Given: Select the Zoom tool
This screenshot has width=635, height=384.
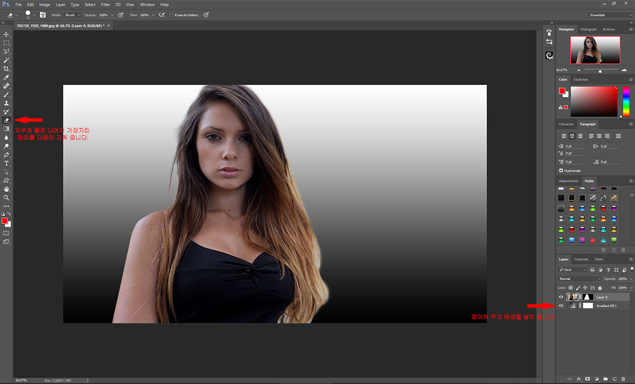Looking at the screenshot, I should [6, 198].
